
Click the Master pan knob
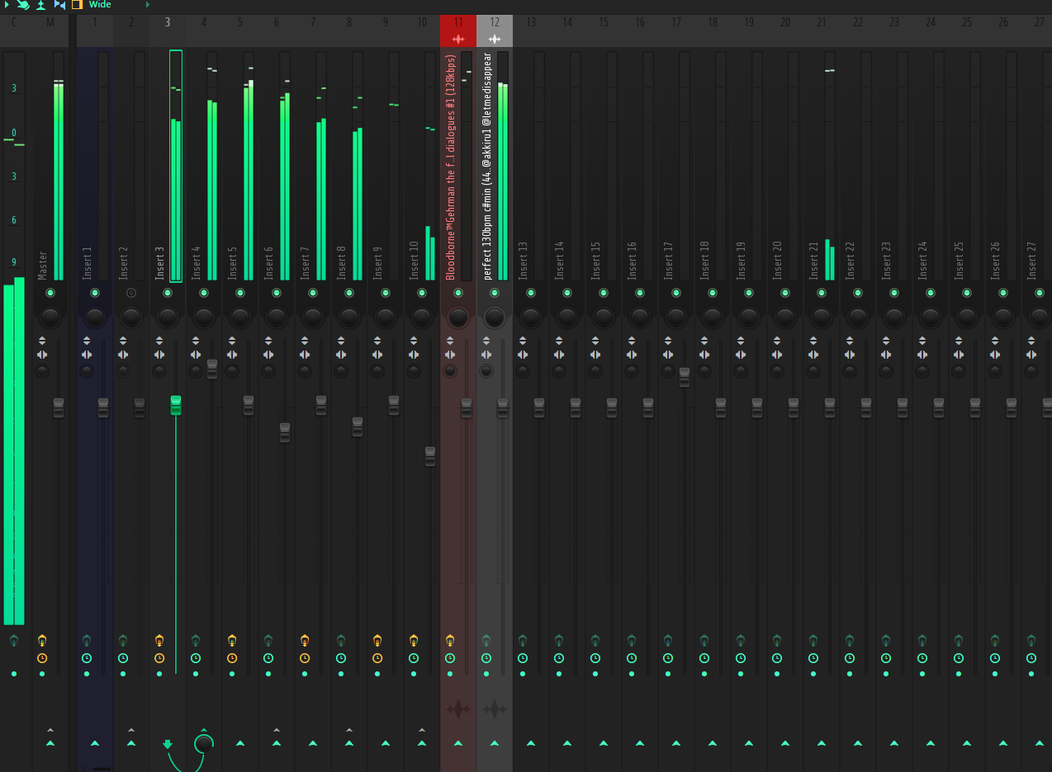[50, 317]
